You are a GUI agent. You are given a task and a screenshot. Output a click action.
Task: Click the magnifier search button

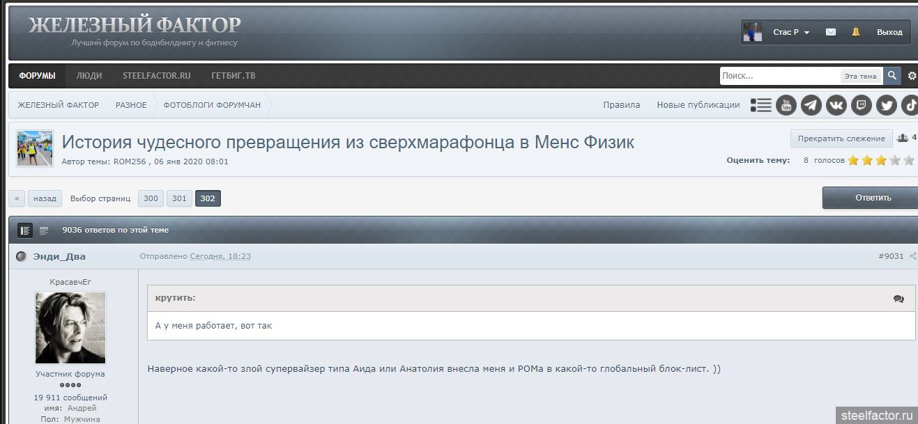click(x=892, y=76)
